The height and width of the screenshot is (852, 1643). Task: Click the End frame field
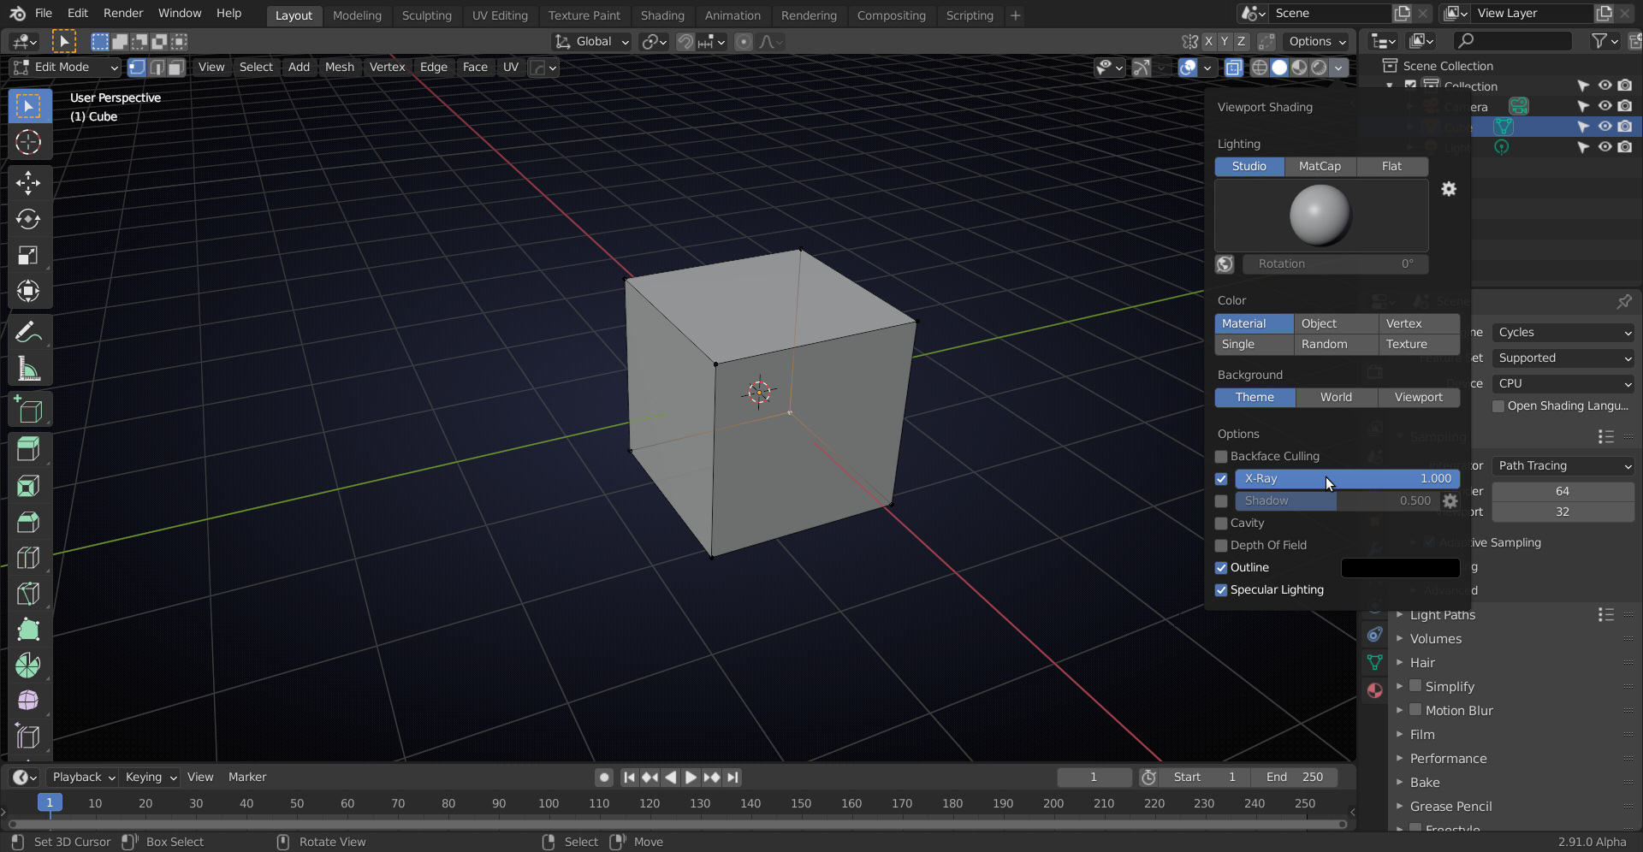click(1295, 778)
